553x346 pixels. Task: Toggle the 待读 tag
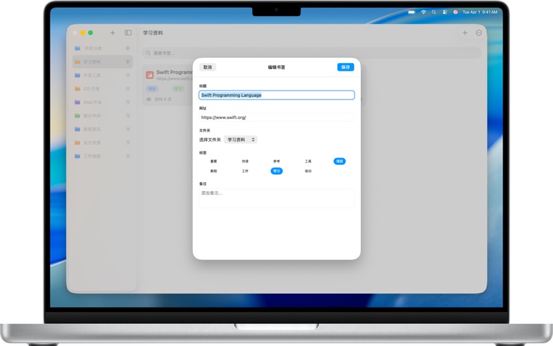coord(245,161)
